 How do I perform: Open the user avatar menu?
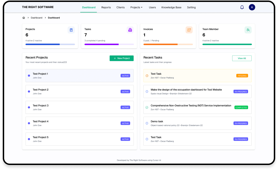pyautogui.click(x=252, y=7)
